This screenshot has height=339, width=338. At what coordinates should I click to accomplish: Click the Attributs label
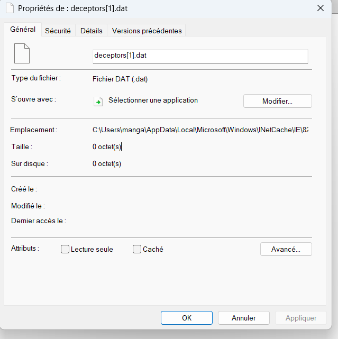25,248
